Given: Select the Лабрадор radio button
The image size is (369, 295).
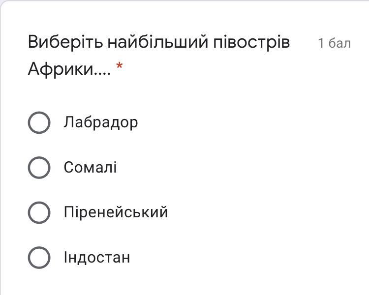Looking at the screenshot, I should point(39,122).
